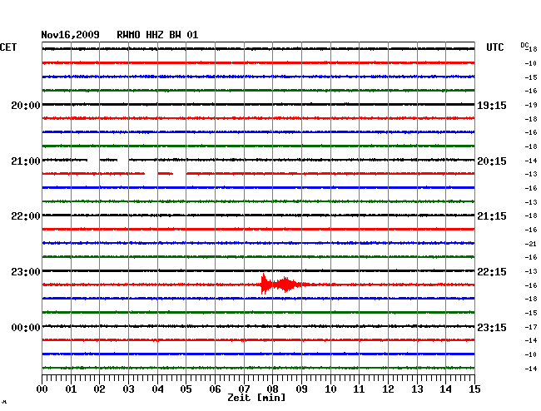
Task: Click the black trace beside 00:00
Action: click(258, 326)
